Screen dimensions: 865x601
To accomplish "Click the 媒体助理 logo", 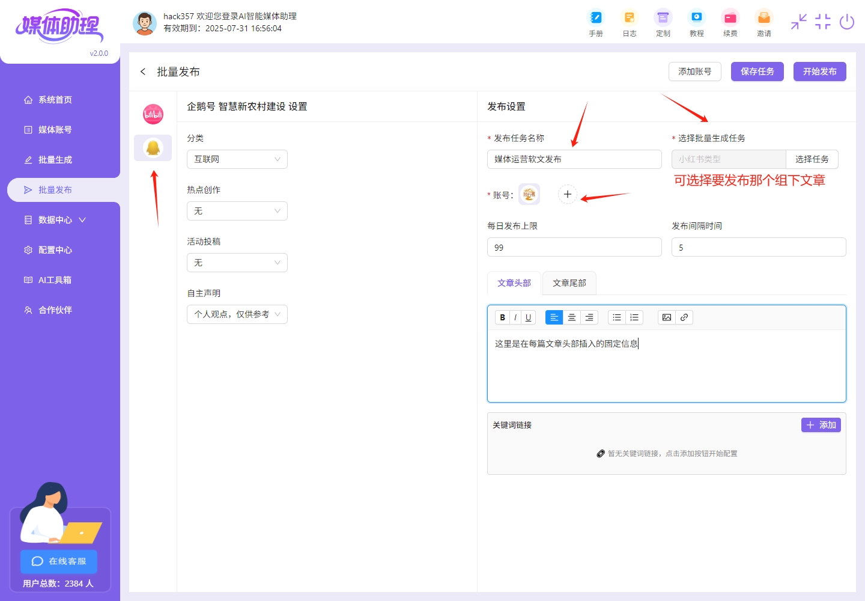I will coord(59,26).
